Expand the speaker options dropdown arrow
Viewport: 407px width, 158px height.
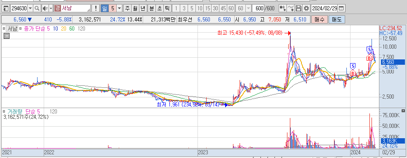(51, 8)
